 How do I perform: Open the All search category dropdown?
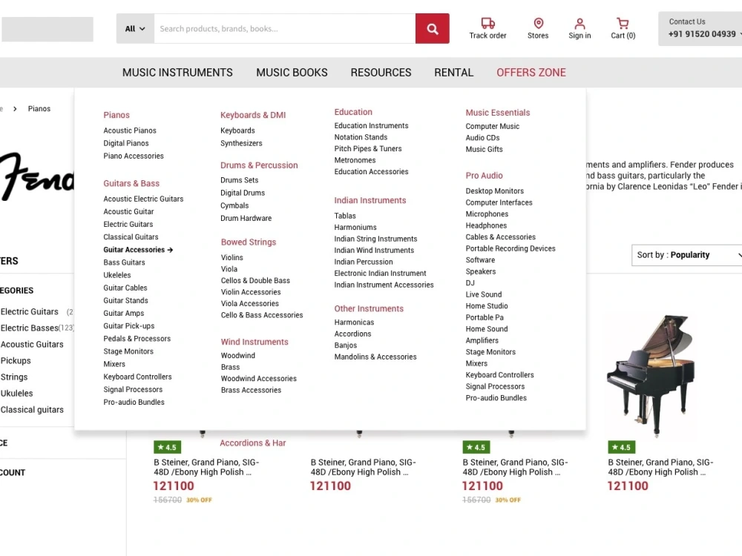tap(135, 28)
